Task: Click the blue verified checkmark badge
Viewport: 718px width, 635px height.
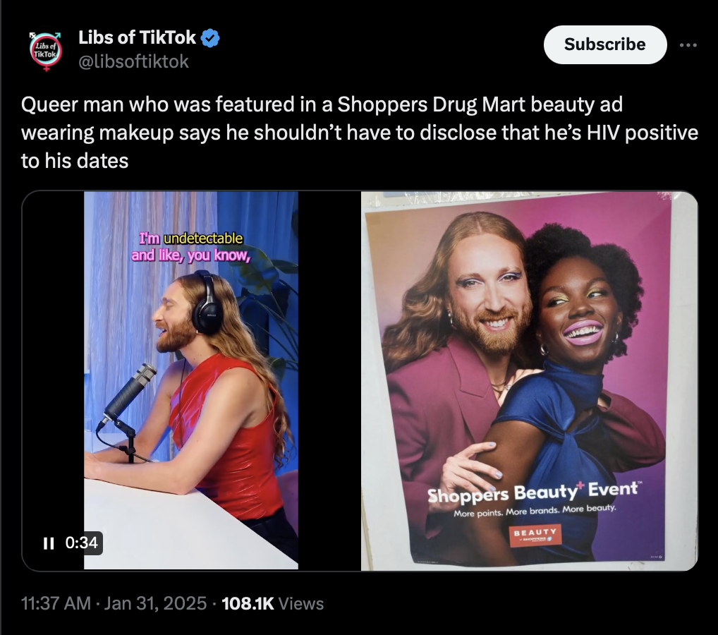Action: pyautogui.click(x=211, y=38)
